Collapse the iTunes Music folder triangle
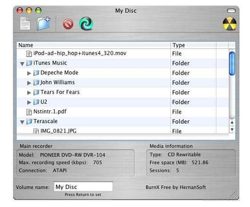The width and height of the screenshot is (250, 207). [22, 64]
